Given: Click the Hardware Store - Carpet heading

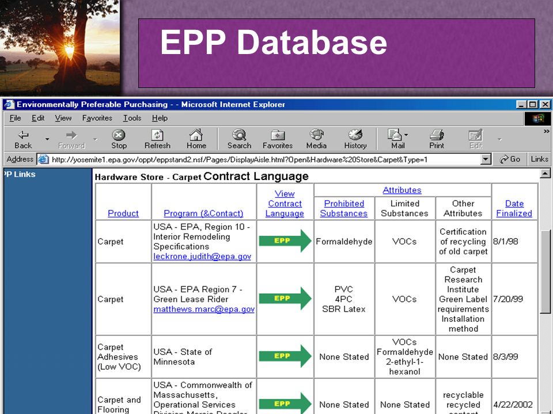Looking at the screenshot, I should tap(148, 177).
